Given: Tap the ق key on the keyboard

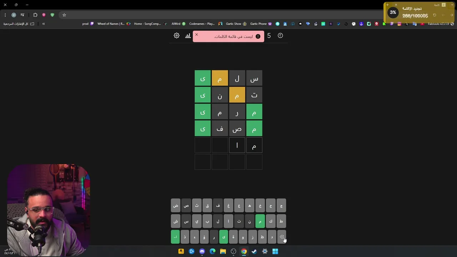Looking at the screenshot, I should (207, 206).
